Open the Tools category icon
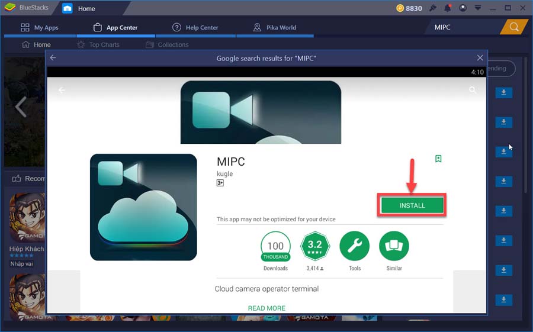 tap(355, 246)
